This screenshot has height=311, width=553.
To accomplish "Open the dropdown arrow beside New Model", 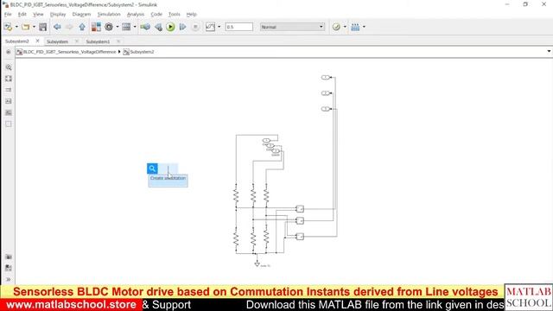I will [16, 27].
